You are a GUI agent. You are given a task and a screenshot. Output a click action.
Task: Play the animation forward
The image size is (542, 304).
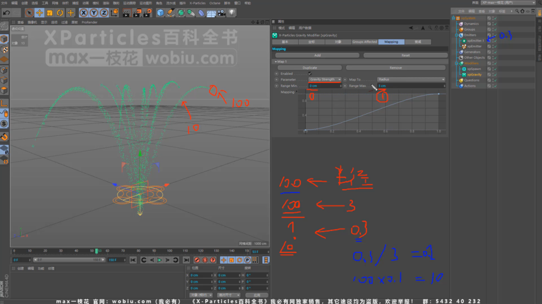click(159, 260)
